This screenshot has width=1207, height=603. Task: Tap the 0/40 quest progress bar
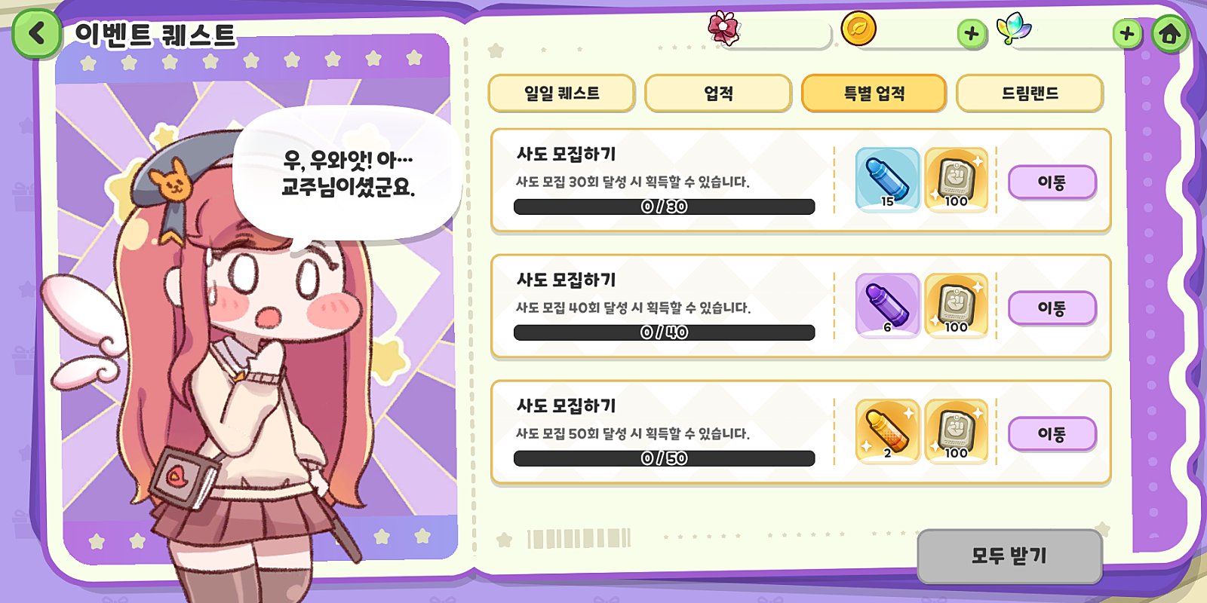pyautogui.click(x=664, y=332)
